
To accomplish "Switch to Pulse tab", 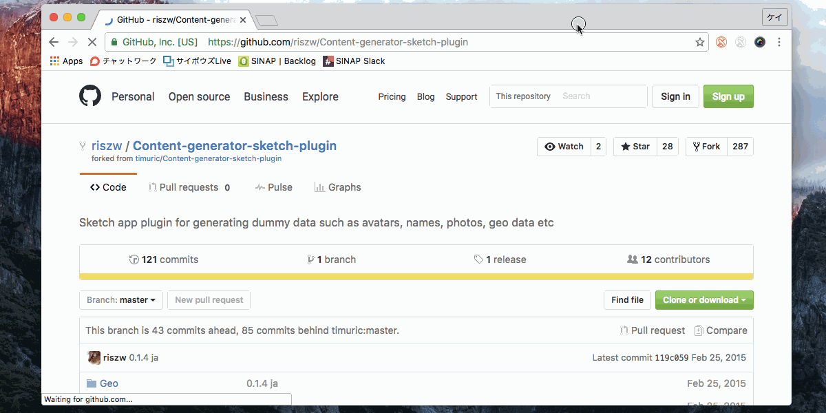I will point(273,187).
